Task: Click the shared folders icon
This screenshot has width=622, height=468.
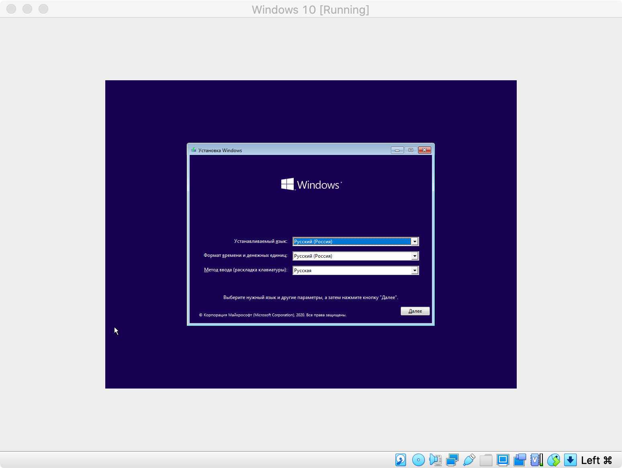Action: pos(486,460)
